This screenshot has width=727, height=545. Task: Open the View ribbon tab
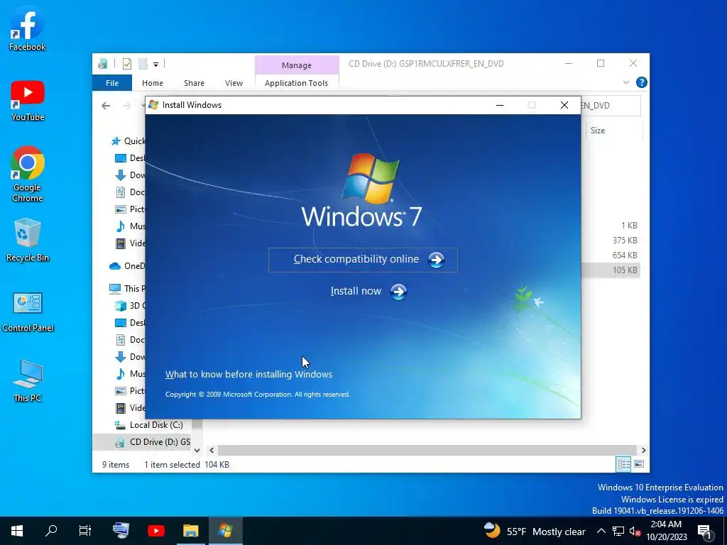(234, 83)
